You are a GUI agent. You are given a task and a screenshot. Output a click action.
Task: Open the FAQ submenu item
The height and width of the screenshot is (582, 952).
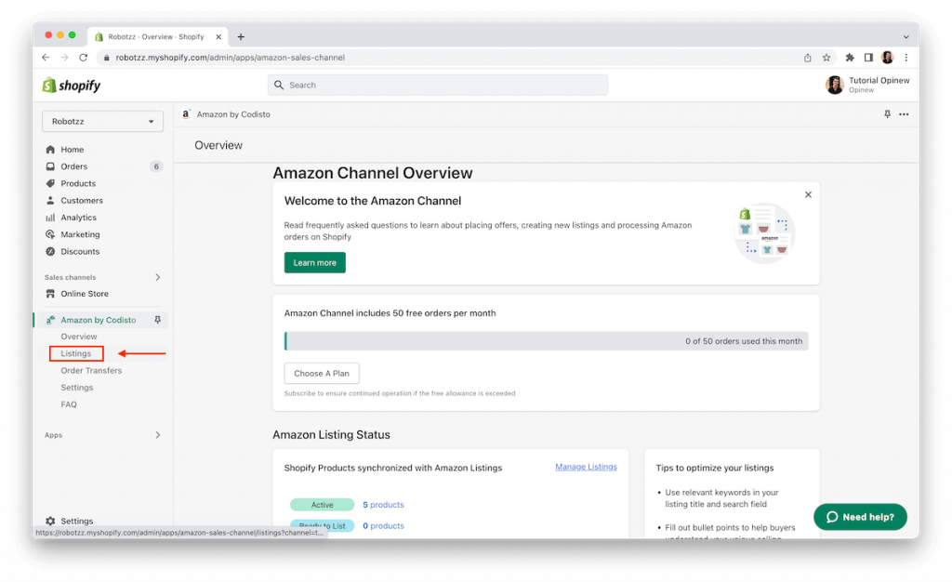[69, 404]
